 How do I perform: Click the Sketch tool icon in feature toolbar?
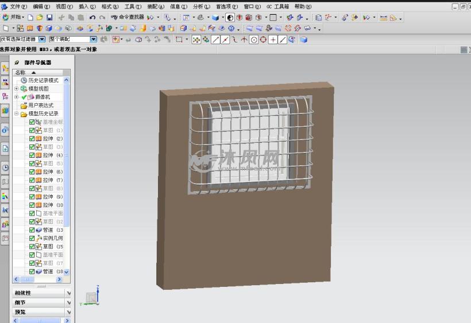tap(20, 29)
